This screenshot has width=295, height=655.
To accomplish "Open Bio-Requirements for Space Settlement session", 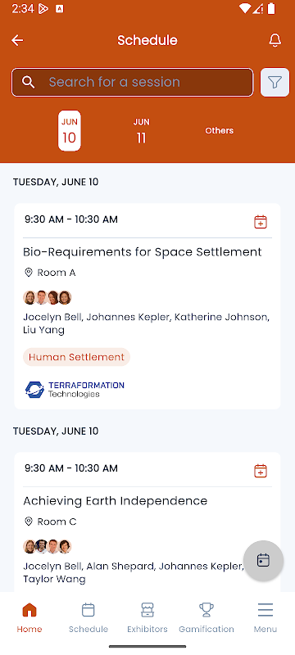I will pos(143,252).
